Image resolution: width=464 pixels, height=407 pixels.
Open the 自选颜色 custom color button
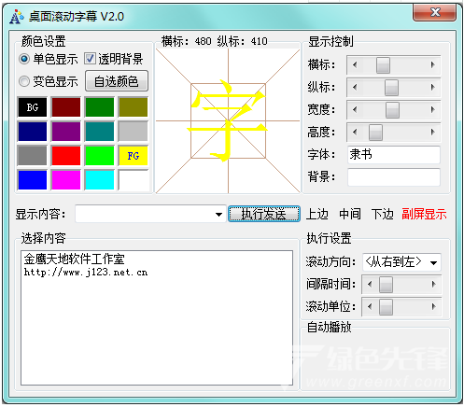click(117, 81)
